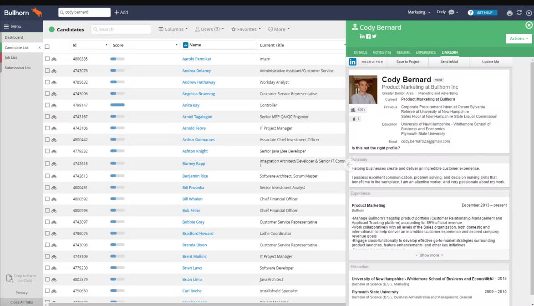Click binoculars preview icon for Barney Rapp
Image resolution: width=534 pixels, height=306 pixels.
click(54, 163)
